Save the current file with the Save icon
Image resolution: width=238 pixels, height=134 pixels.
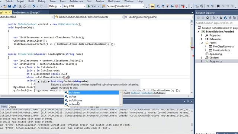pyautogui.click(x=10, y=6)
